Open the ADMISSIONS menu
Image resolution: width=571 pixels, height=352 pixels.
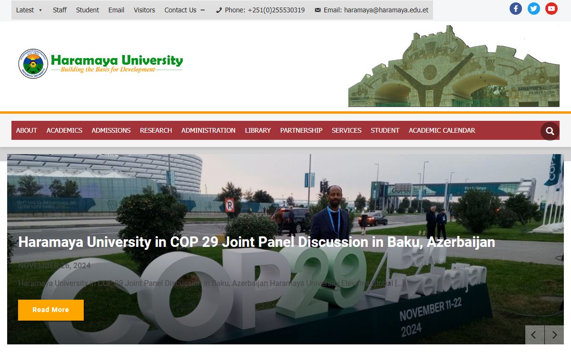(x=111, y=130)
